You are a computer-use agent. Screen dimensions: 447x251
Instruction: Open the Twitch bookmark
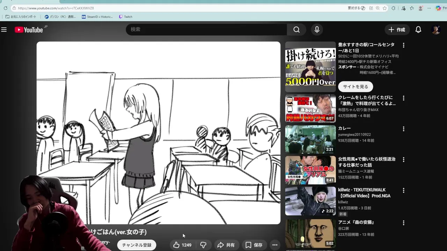(126, 17)
